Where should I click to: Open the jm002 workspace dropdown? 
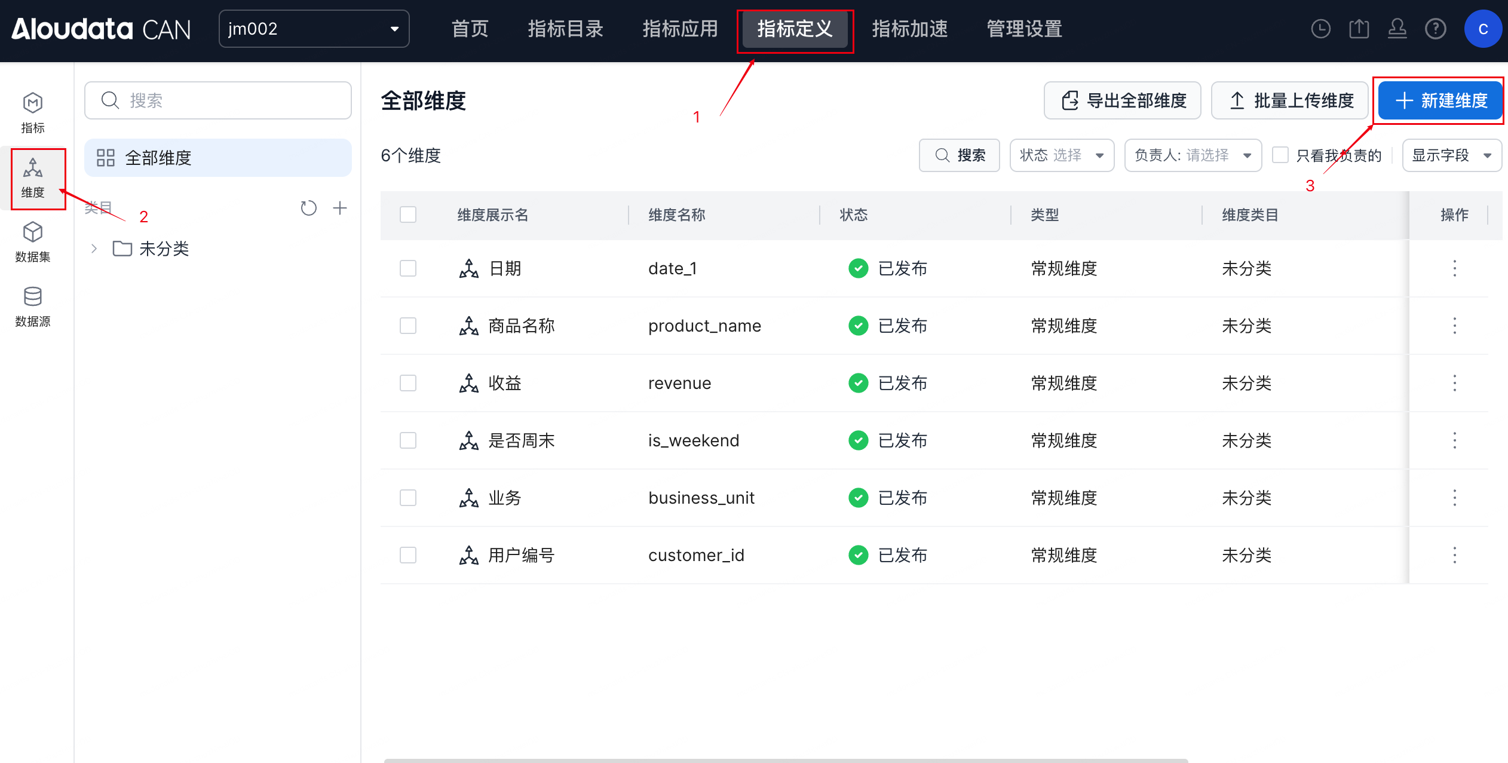click(x=314, y=29)
